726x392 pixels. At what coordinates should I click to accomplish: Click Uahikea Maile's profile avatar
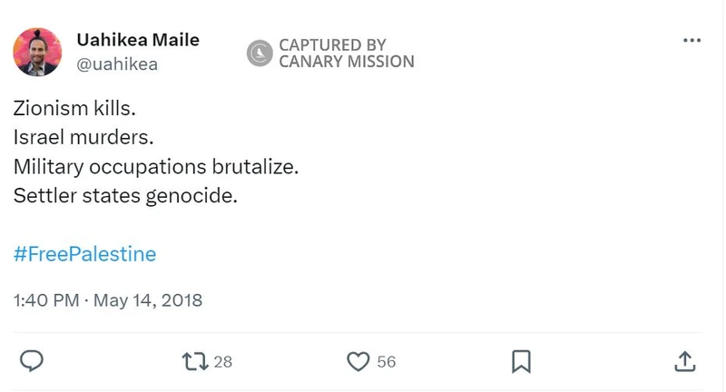(36, 52)
